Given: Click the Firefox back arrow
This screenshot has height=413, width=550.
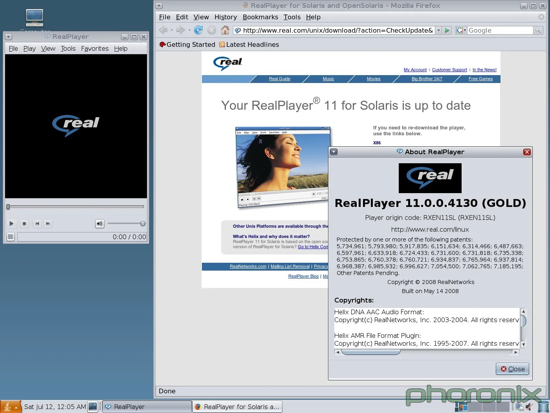Looking at the screenshot, I should click(x=163, y=30).
